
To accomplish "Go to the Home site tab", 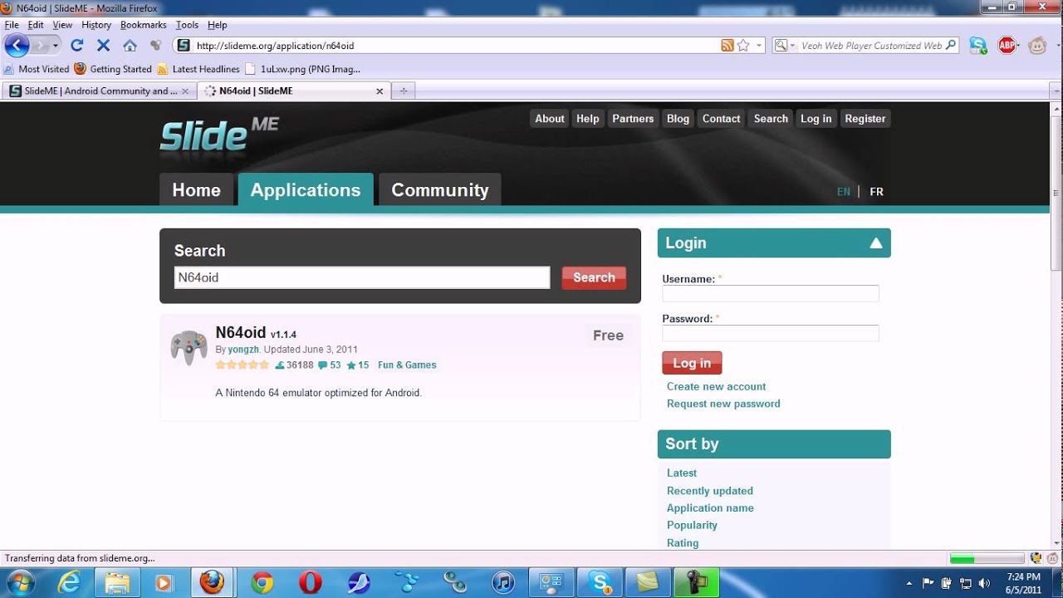I will (x=197, y=189).
